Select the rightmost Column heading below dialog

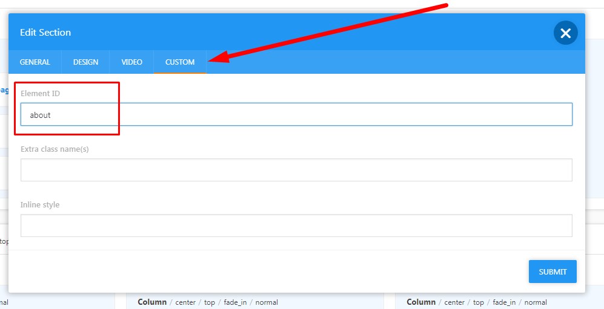pos(421,302)
